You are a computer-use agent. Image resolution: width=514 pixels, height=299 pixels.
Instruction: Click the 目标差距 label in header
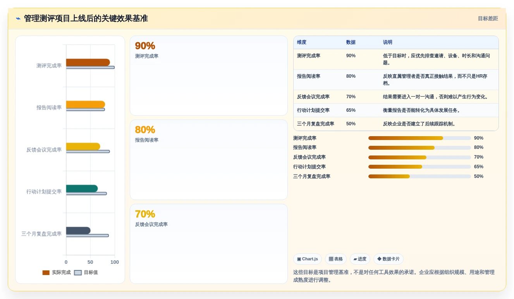(x=488, y=19)
